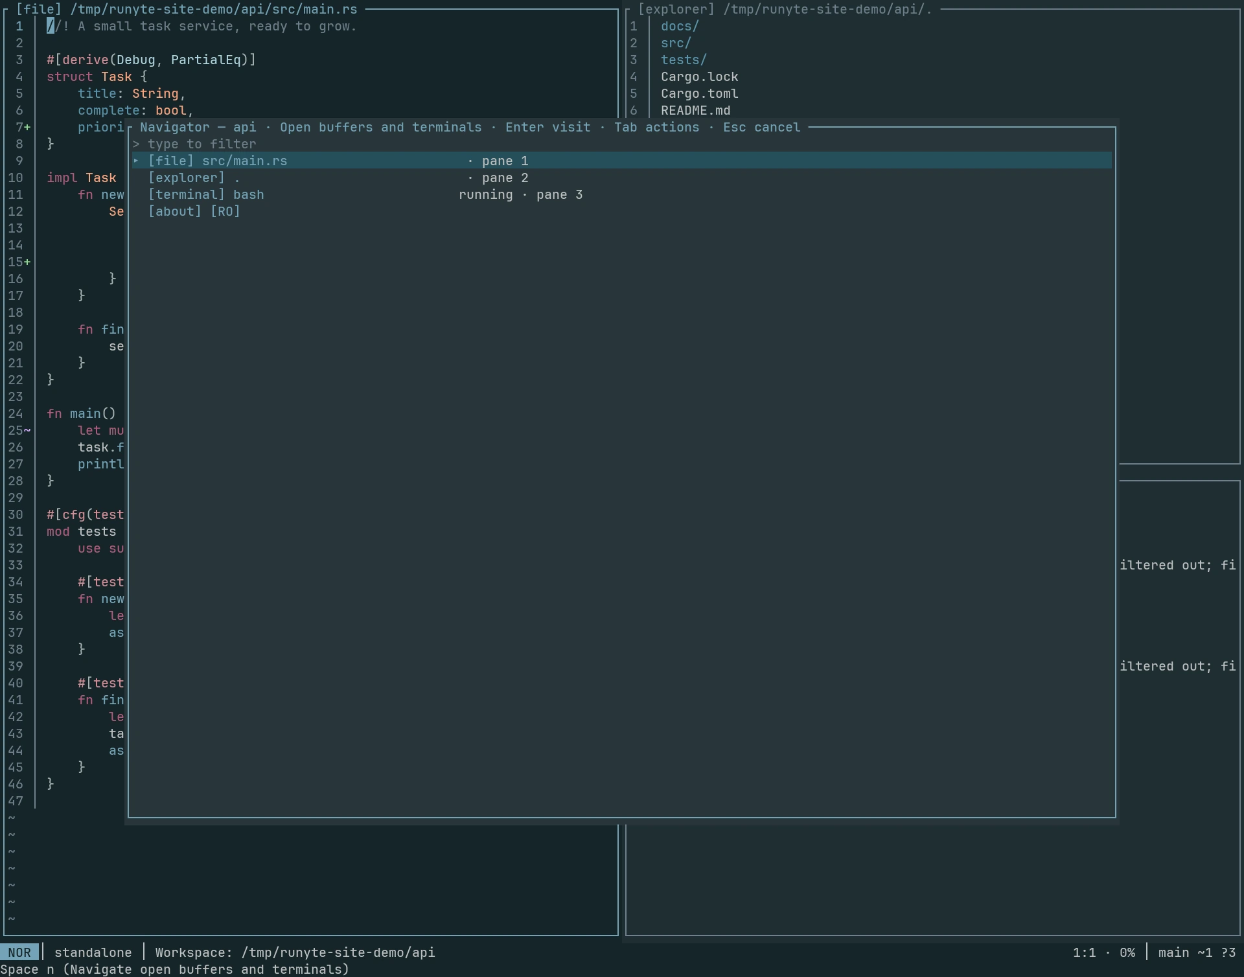Select Cargo.toml in the explorer pane
The image size is (1244, 977).
coord(699,93)
